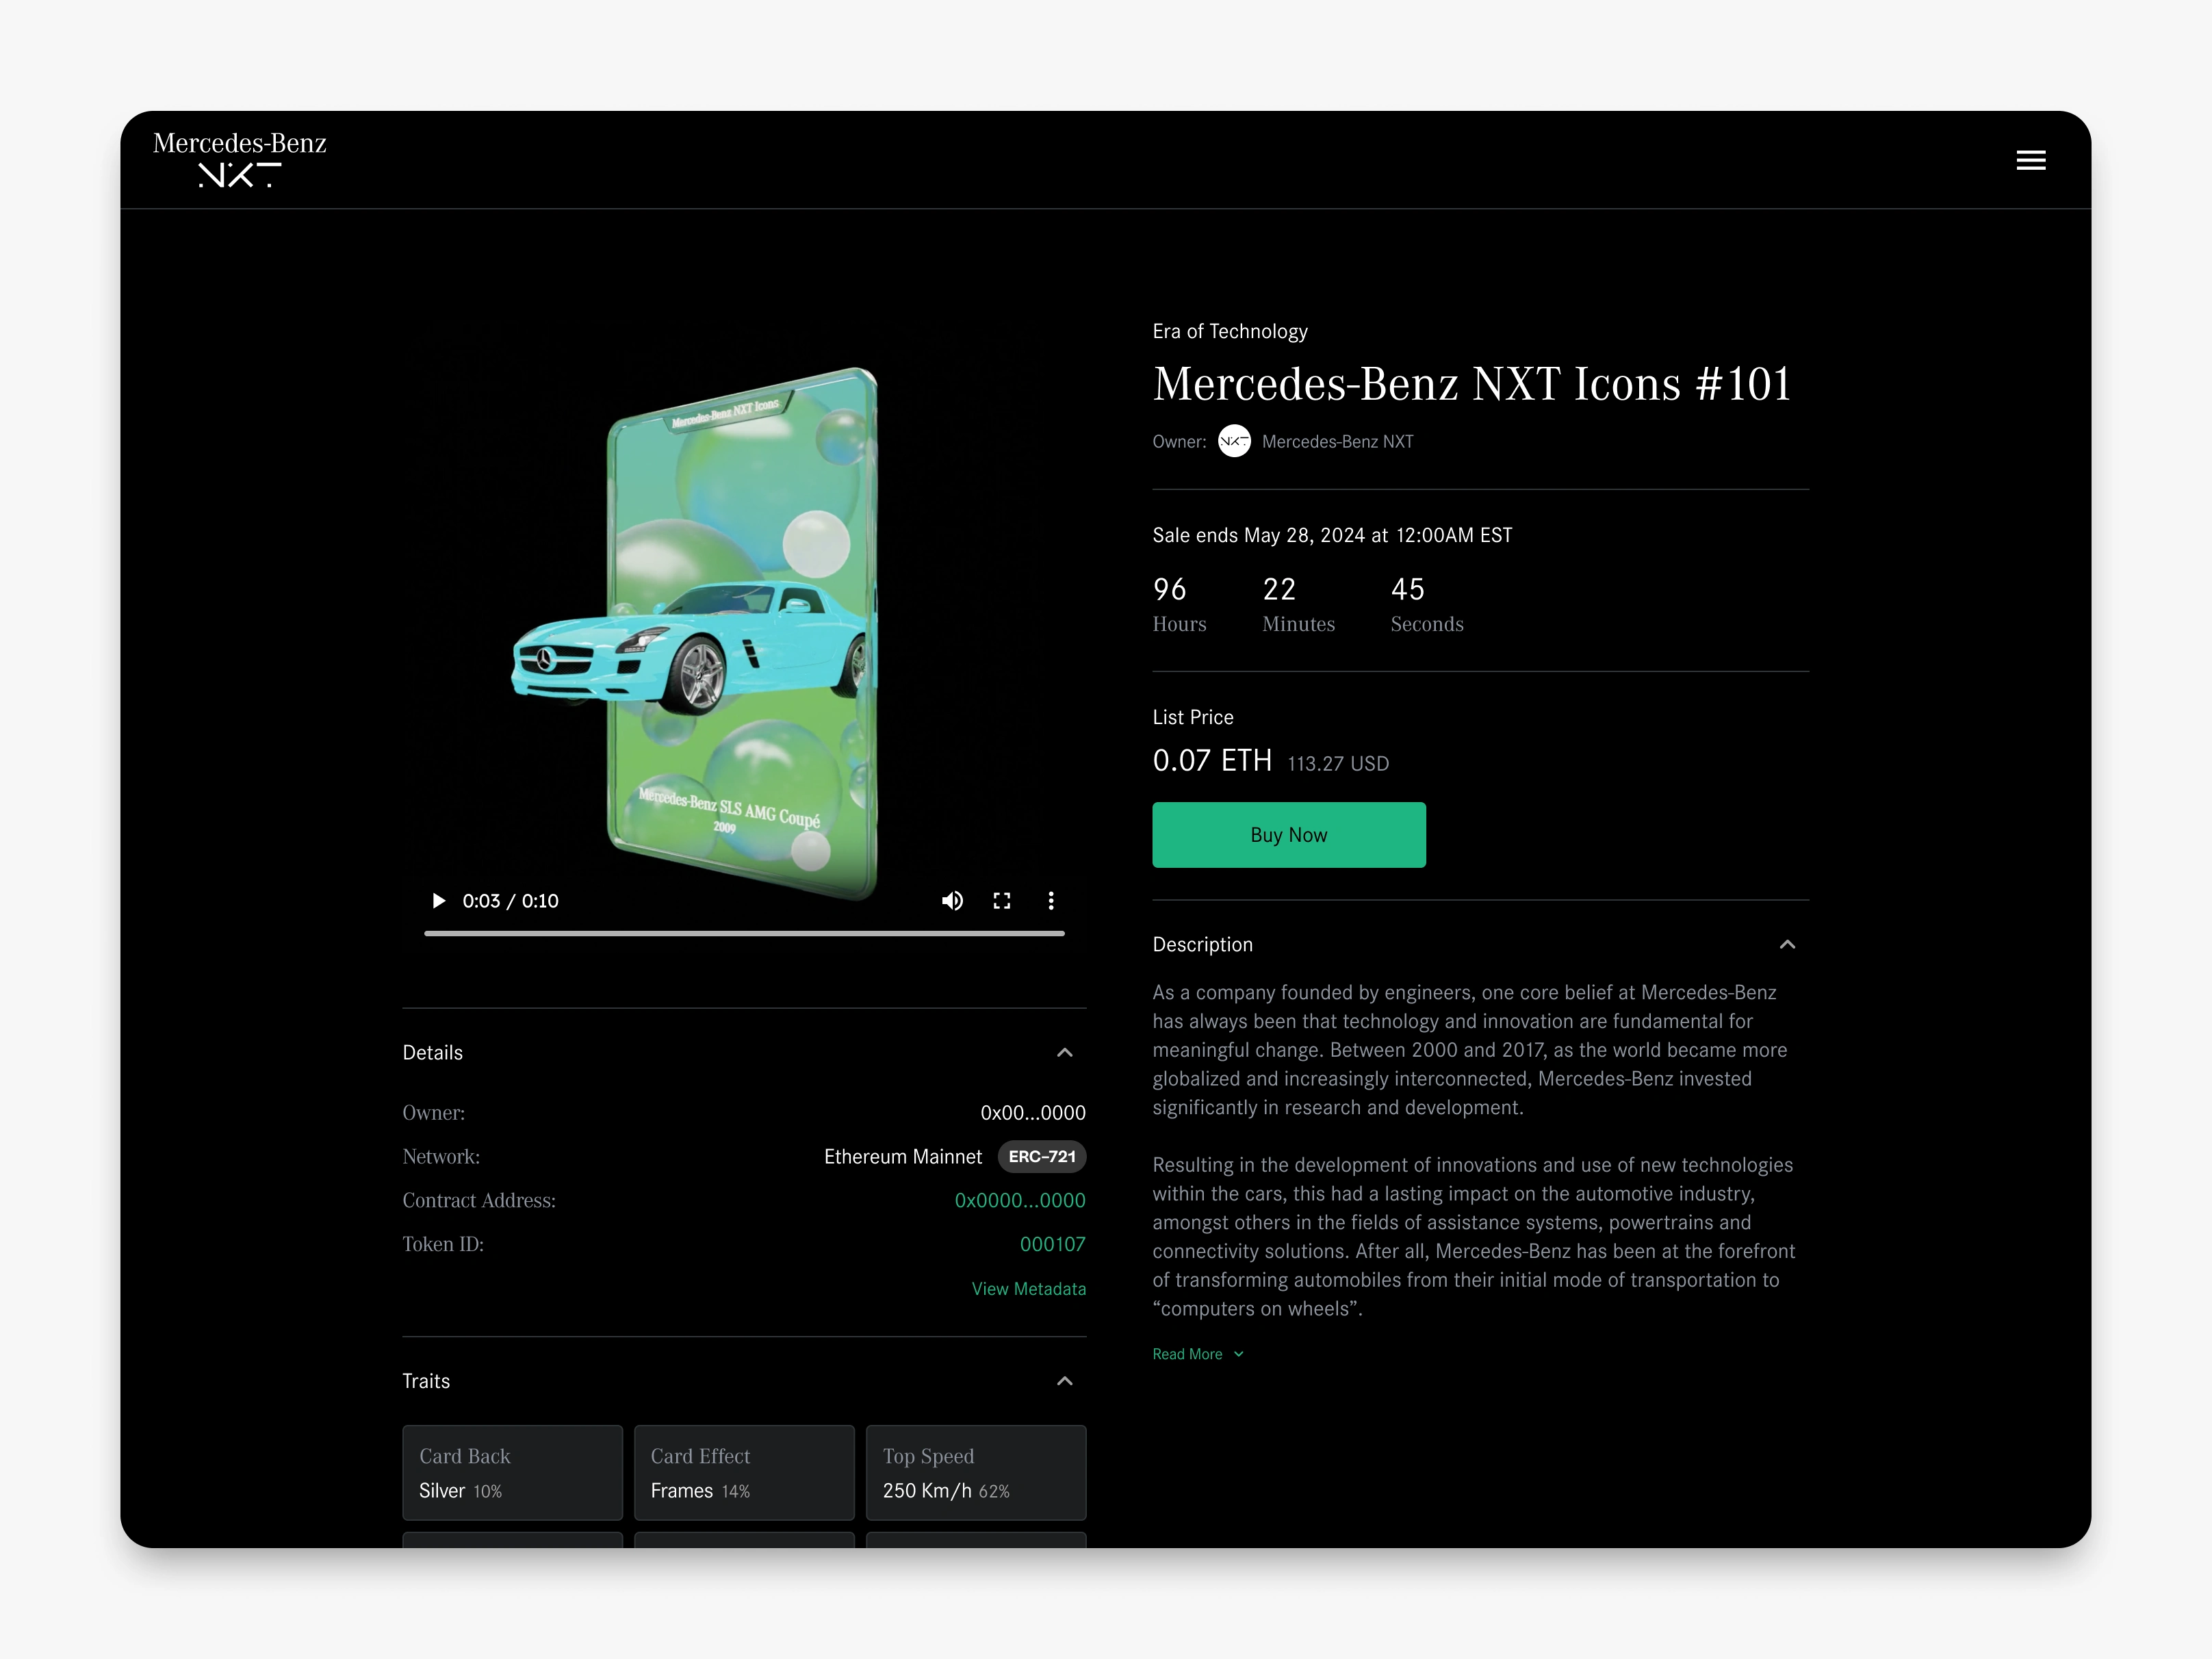Select the Card Effect Frames trait
2212x1659 pixels.
pyautogui.click(x=744, y=1472)
